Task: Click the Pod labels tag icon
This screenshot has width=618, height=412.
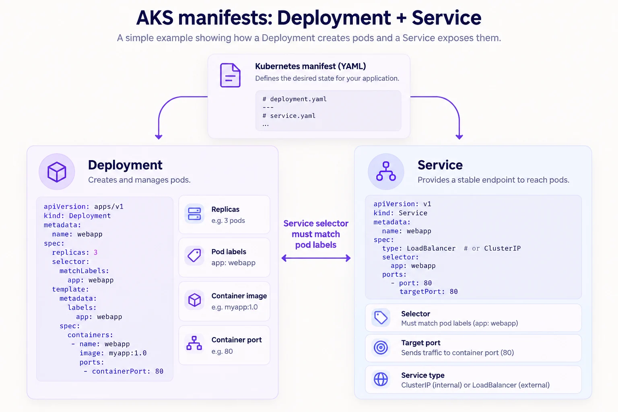Action: coord(194,255)
